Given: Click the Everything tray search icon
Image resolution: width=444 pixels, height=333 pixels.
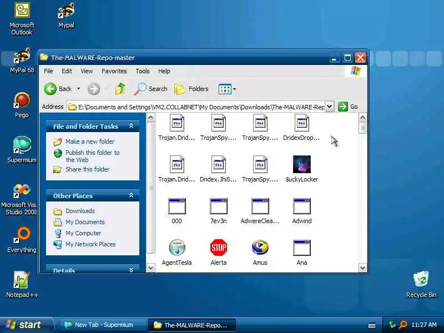Looking at the screenshot, I should pos(403,325).
